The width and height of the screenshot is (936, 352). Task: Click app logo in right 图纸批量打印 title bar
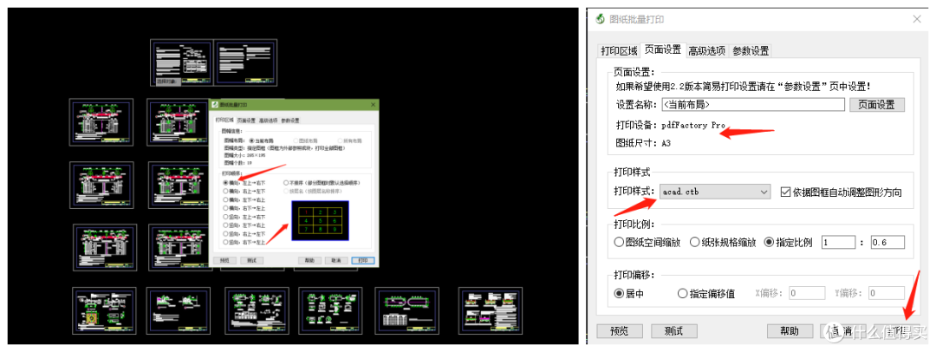[601, 19]
